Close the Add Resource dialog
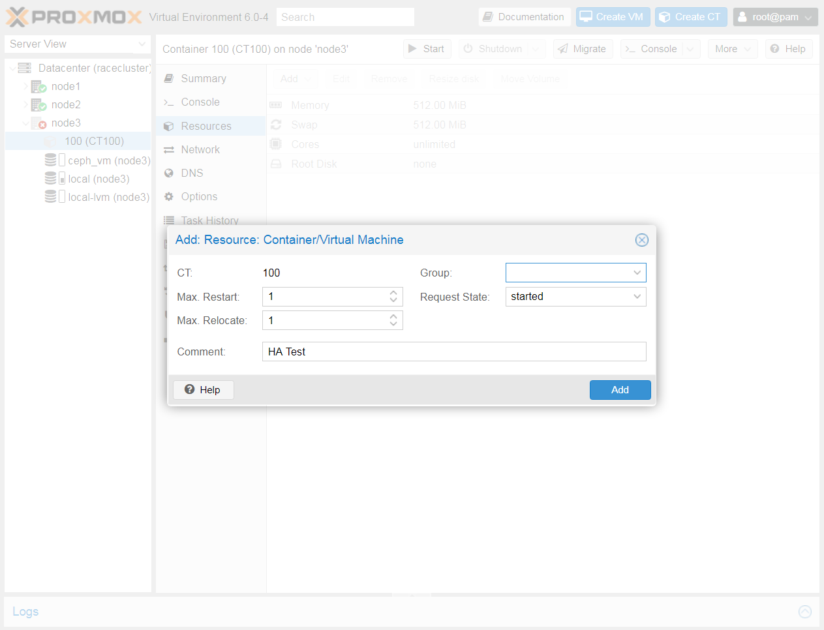This screenshot has height=630, width=824. [x=642, y=240]
